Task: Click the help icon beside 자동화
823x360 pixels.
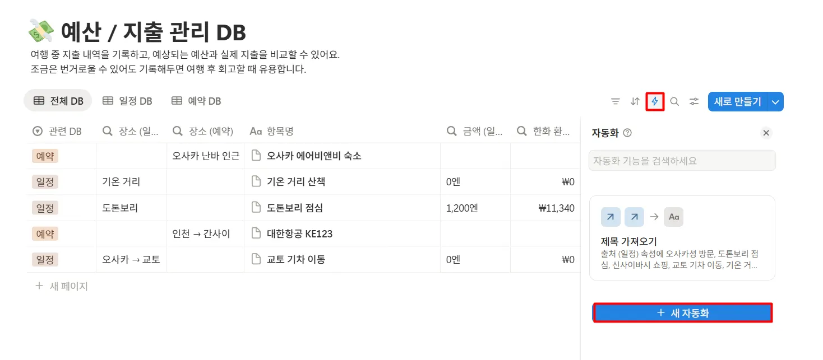Action: click(628, 133)
